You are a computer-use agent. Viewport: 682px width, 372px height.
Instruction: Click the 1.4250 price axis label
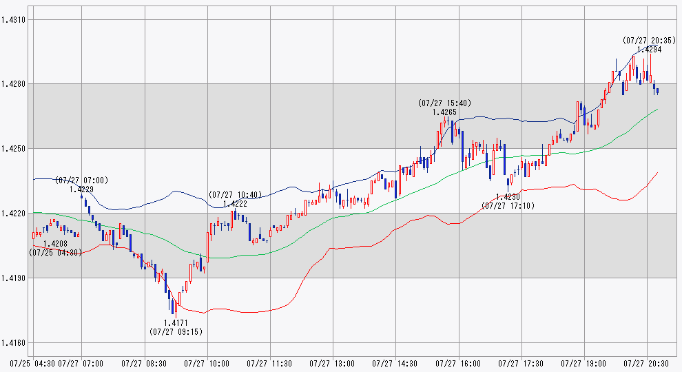pyautogui.click(x=14, y=149)
